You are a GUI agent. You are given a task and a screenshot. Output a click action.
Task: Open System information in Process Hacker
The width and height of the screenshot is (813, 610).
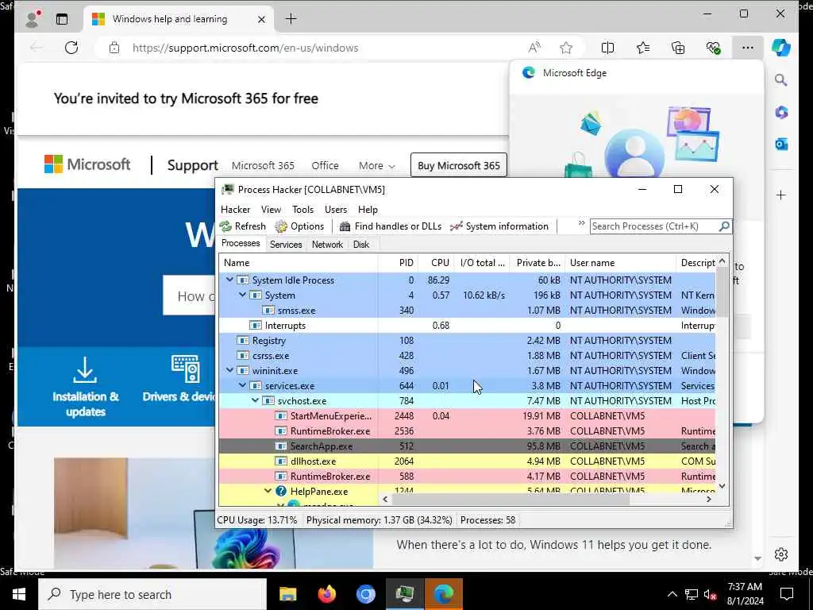(x=499, y=226)
